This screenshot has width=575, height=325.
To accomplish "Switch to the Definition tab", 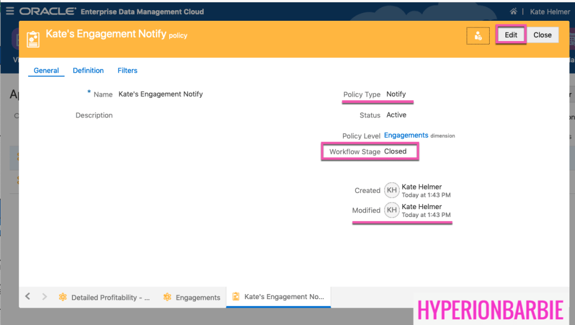I will click(88, 70).
